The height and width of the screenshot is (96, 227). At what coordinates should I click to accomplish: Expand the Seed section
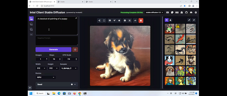point(57,84)
